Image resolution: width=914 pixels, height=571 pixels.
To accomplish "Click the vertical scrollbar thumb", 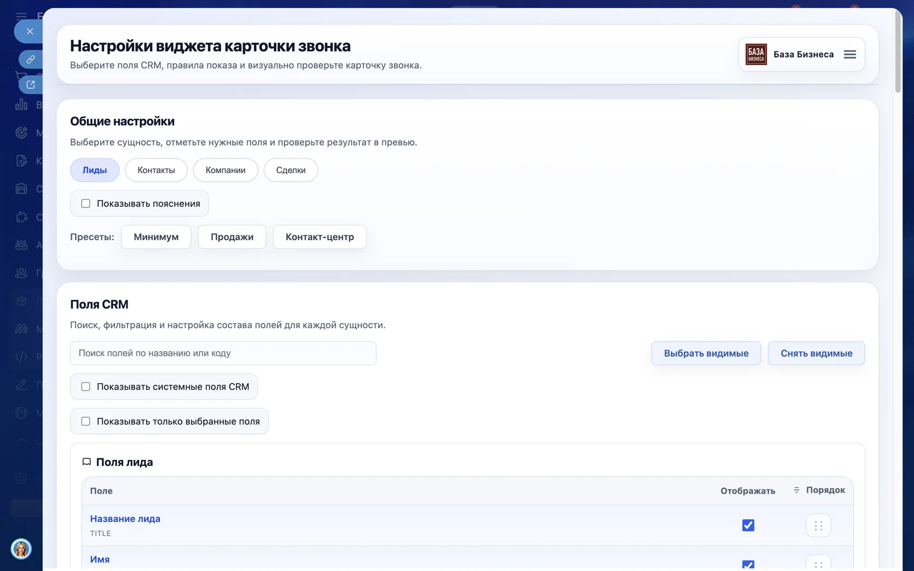I will point(898,52).
